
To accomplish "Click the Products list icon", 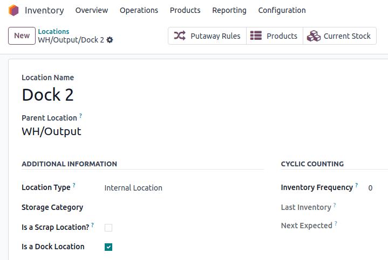I will tap(256, 36).
